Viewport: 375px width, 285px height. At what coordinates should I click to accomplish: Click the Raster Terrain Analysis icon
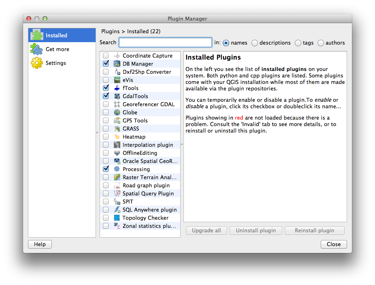click(x=117, y=177)
